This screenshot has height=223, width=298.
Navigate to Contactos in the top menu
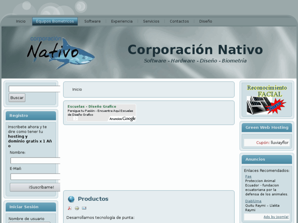click(179, 21)
